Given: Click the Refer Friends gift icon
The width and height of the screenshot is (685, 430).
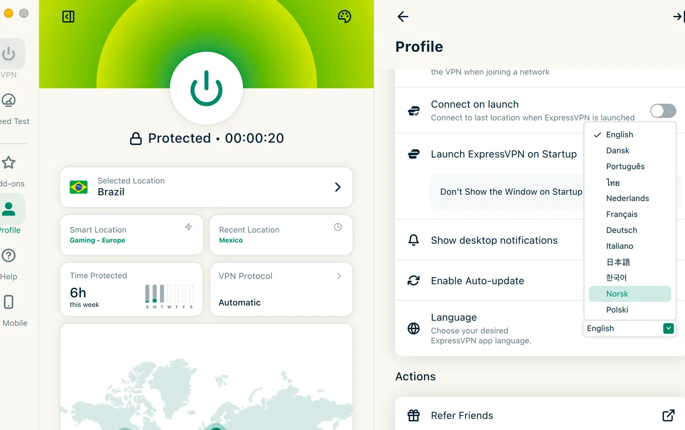Looking at the screenshot, I should (x=414, y=416).
